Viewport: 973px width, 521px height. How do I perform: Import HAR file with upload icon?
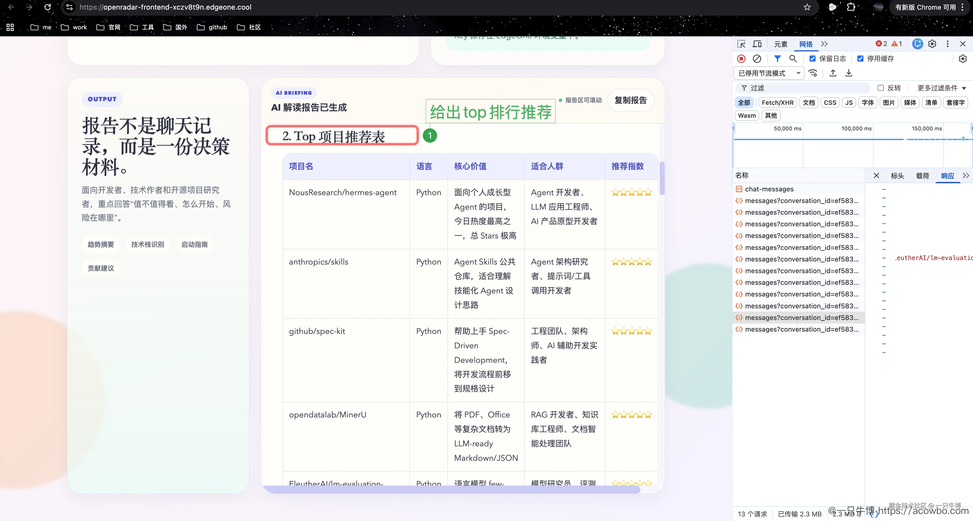(x=833, y=73)
